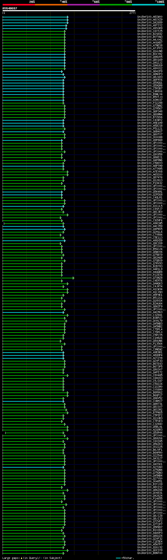This screenshot has height=560, width=167.
Task: Select hit label UniRef100_Q7UNZ8
Action: tap(150, 278)
